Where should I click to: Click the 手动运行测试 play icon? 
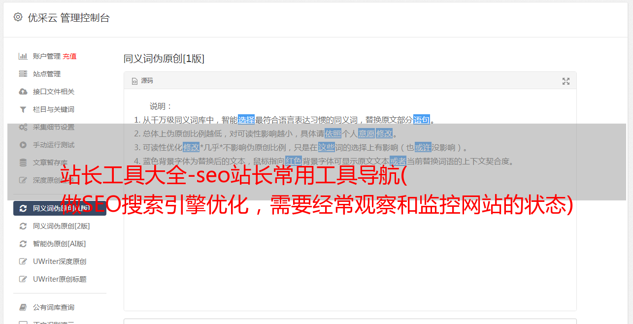click(23, 145)
